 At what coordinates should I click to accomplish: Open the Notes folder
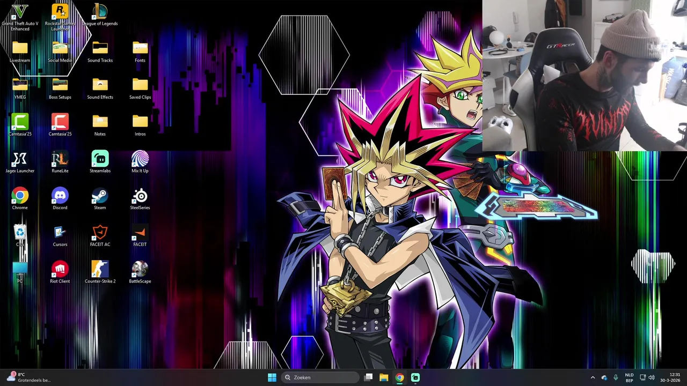click(100, 125)
